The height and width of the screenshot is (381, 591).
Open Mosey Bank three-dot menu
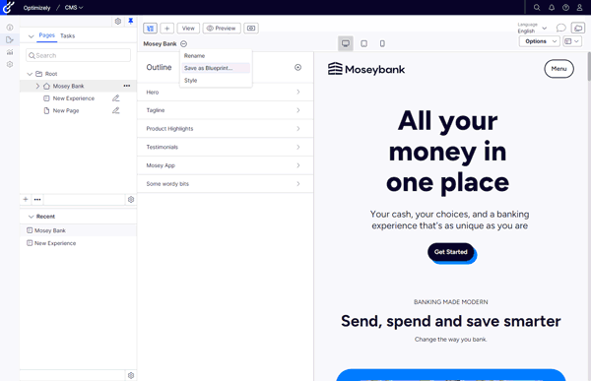127,86
